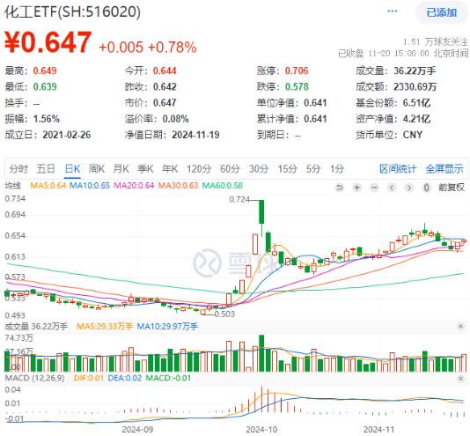Click the candlestick style icon

pyautogui.click(x=426, y=188)
